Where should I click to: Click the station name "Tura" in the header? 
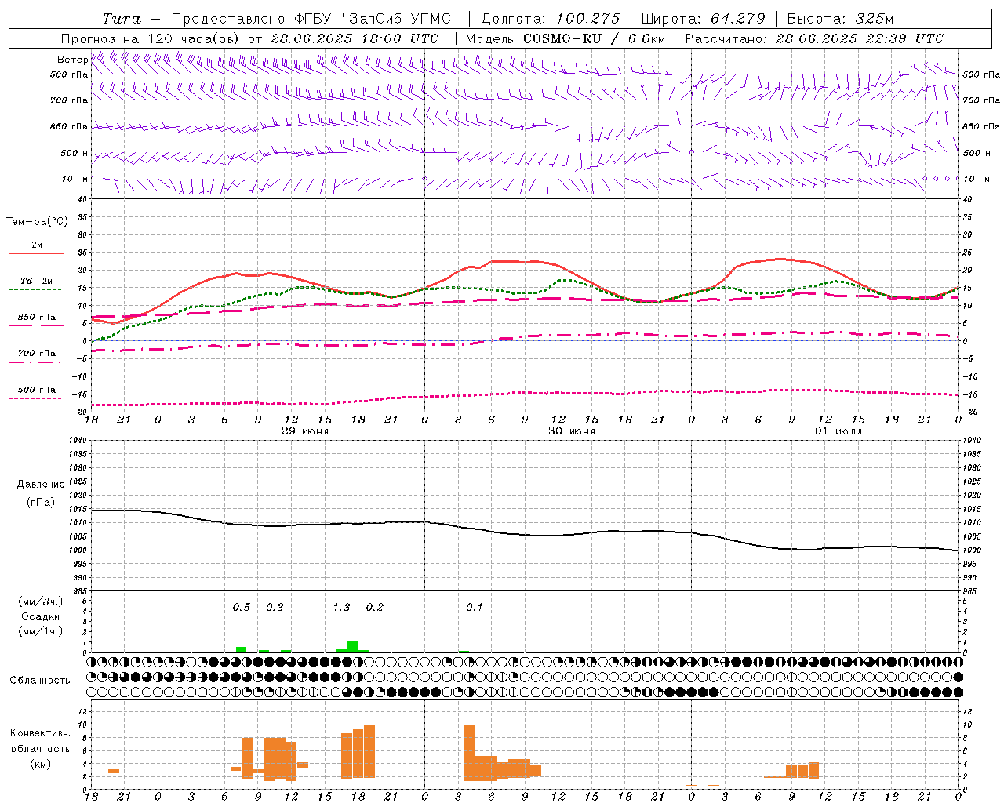click(x=122, y=19)
